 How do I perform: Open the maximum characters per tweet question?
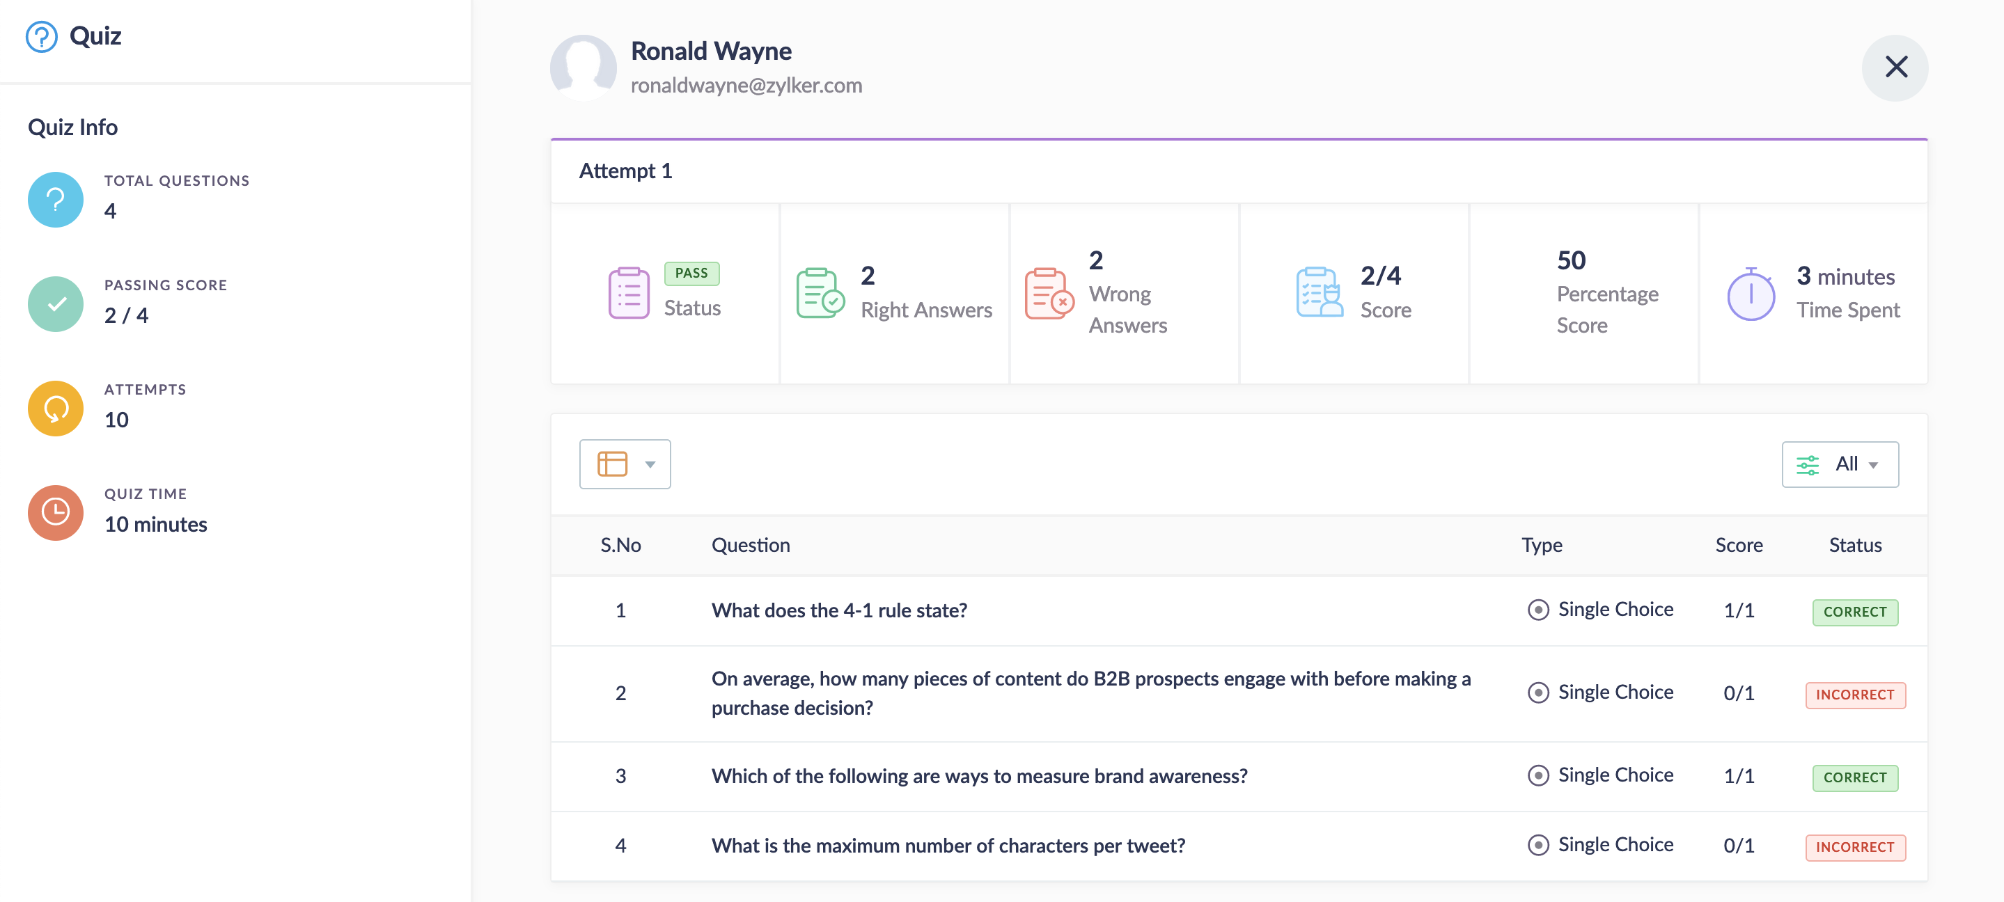tap(948, 845)
